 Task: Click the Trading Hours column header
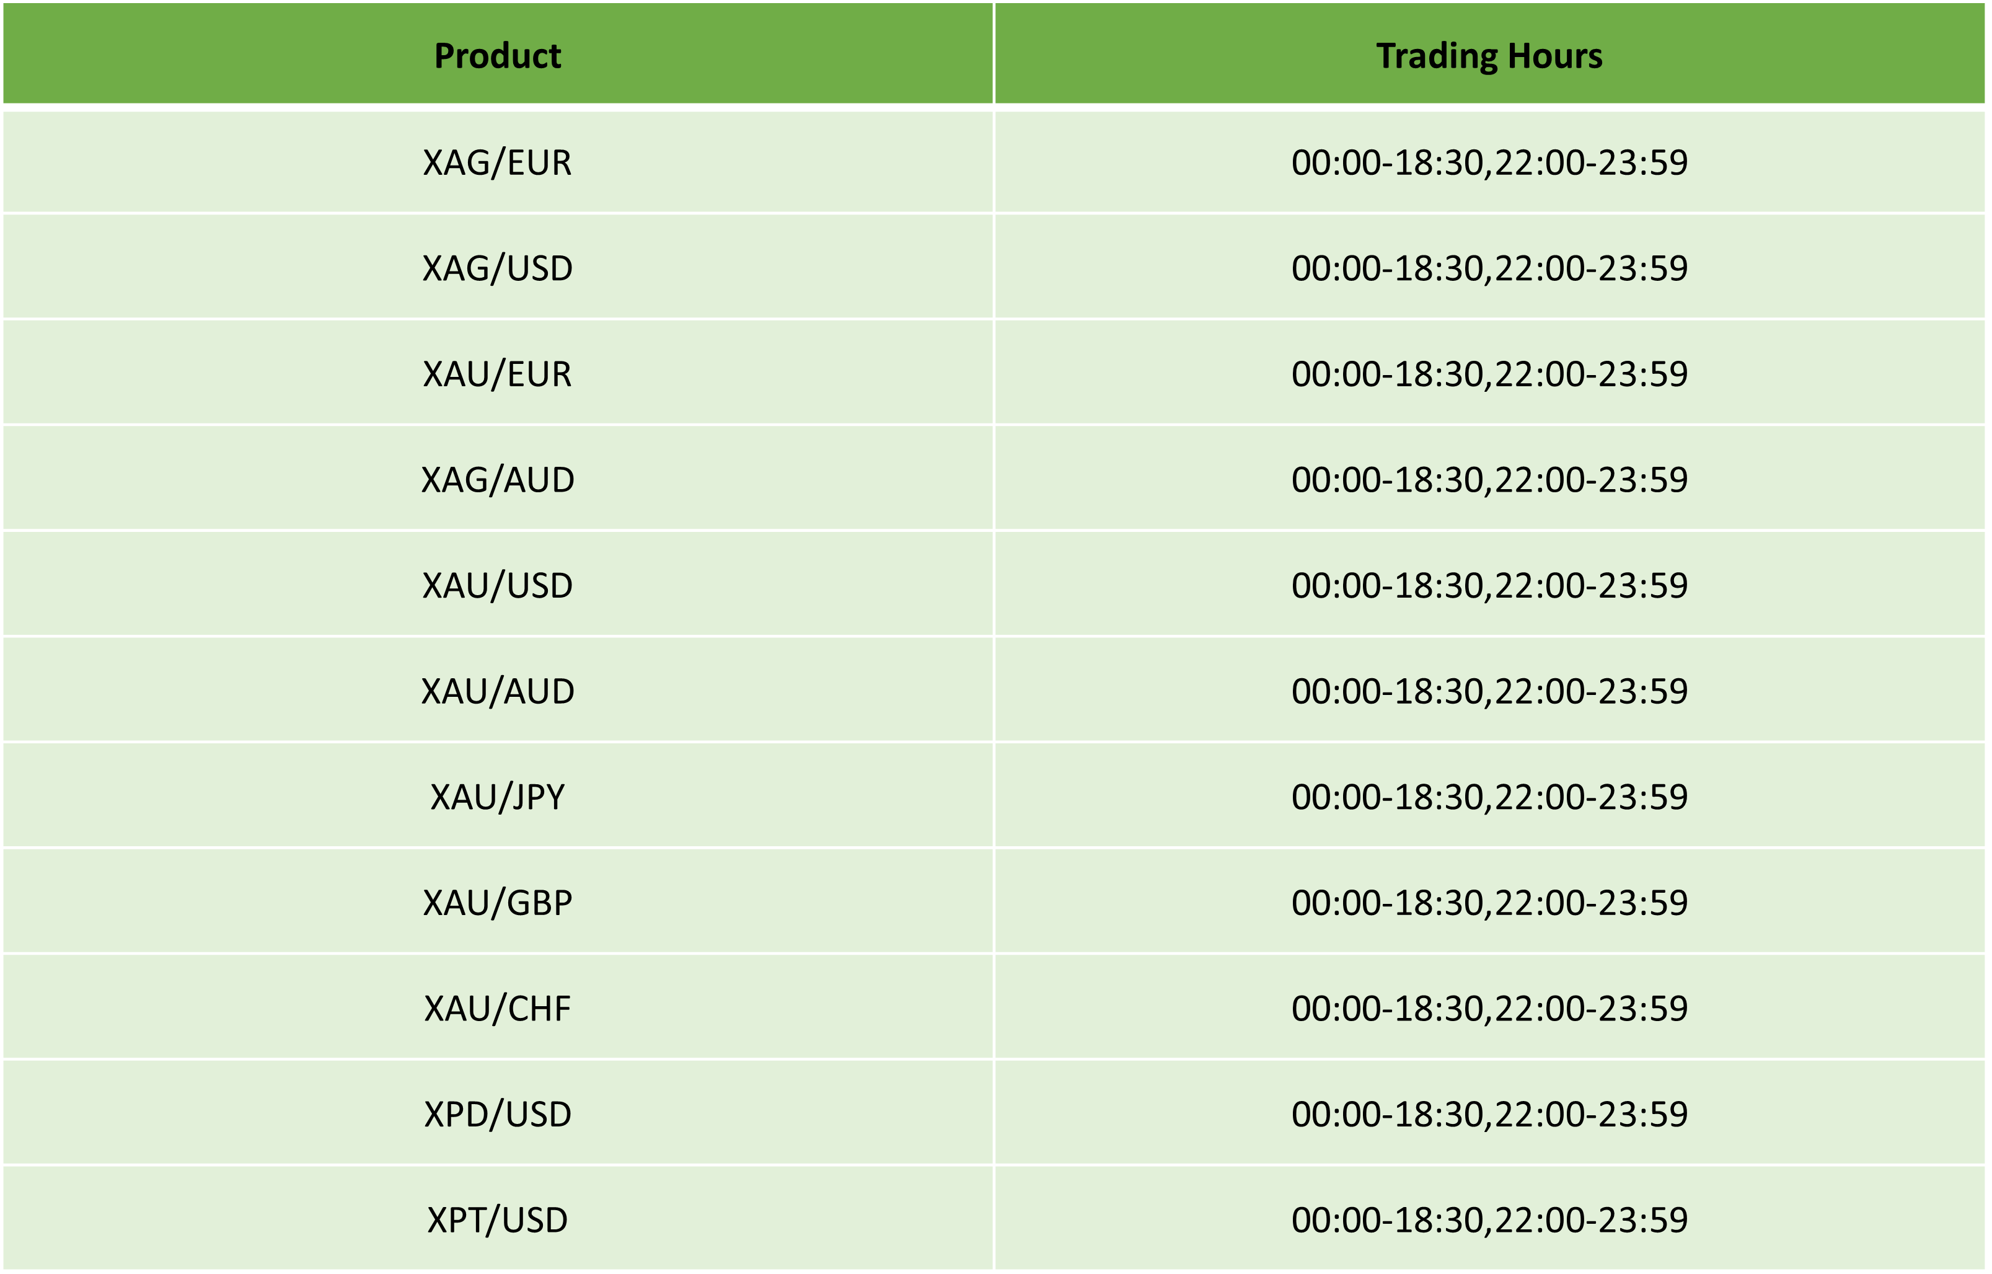1489,55
